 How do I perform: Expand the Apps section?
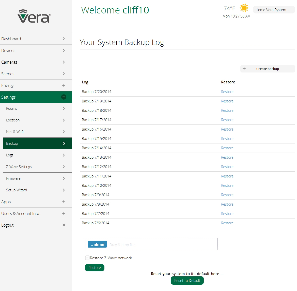coord(64,202)
